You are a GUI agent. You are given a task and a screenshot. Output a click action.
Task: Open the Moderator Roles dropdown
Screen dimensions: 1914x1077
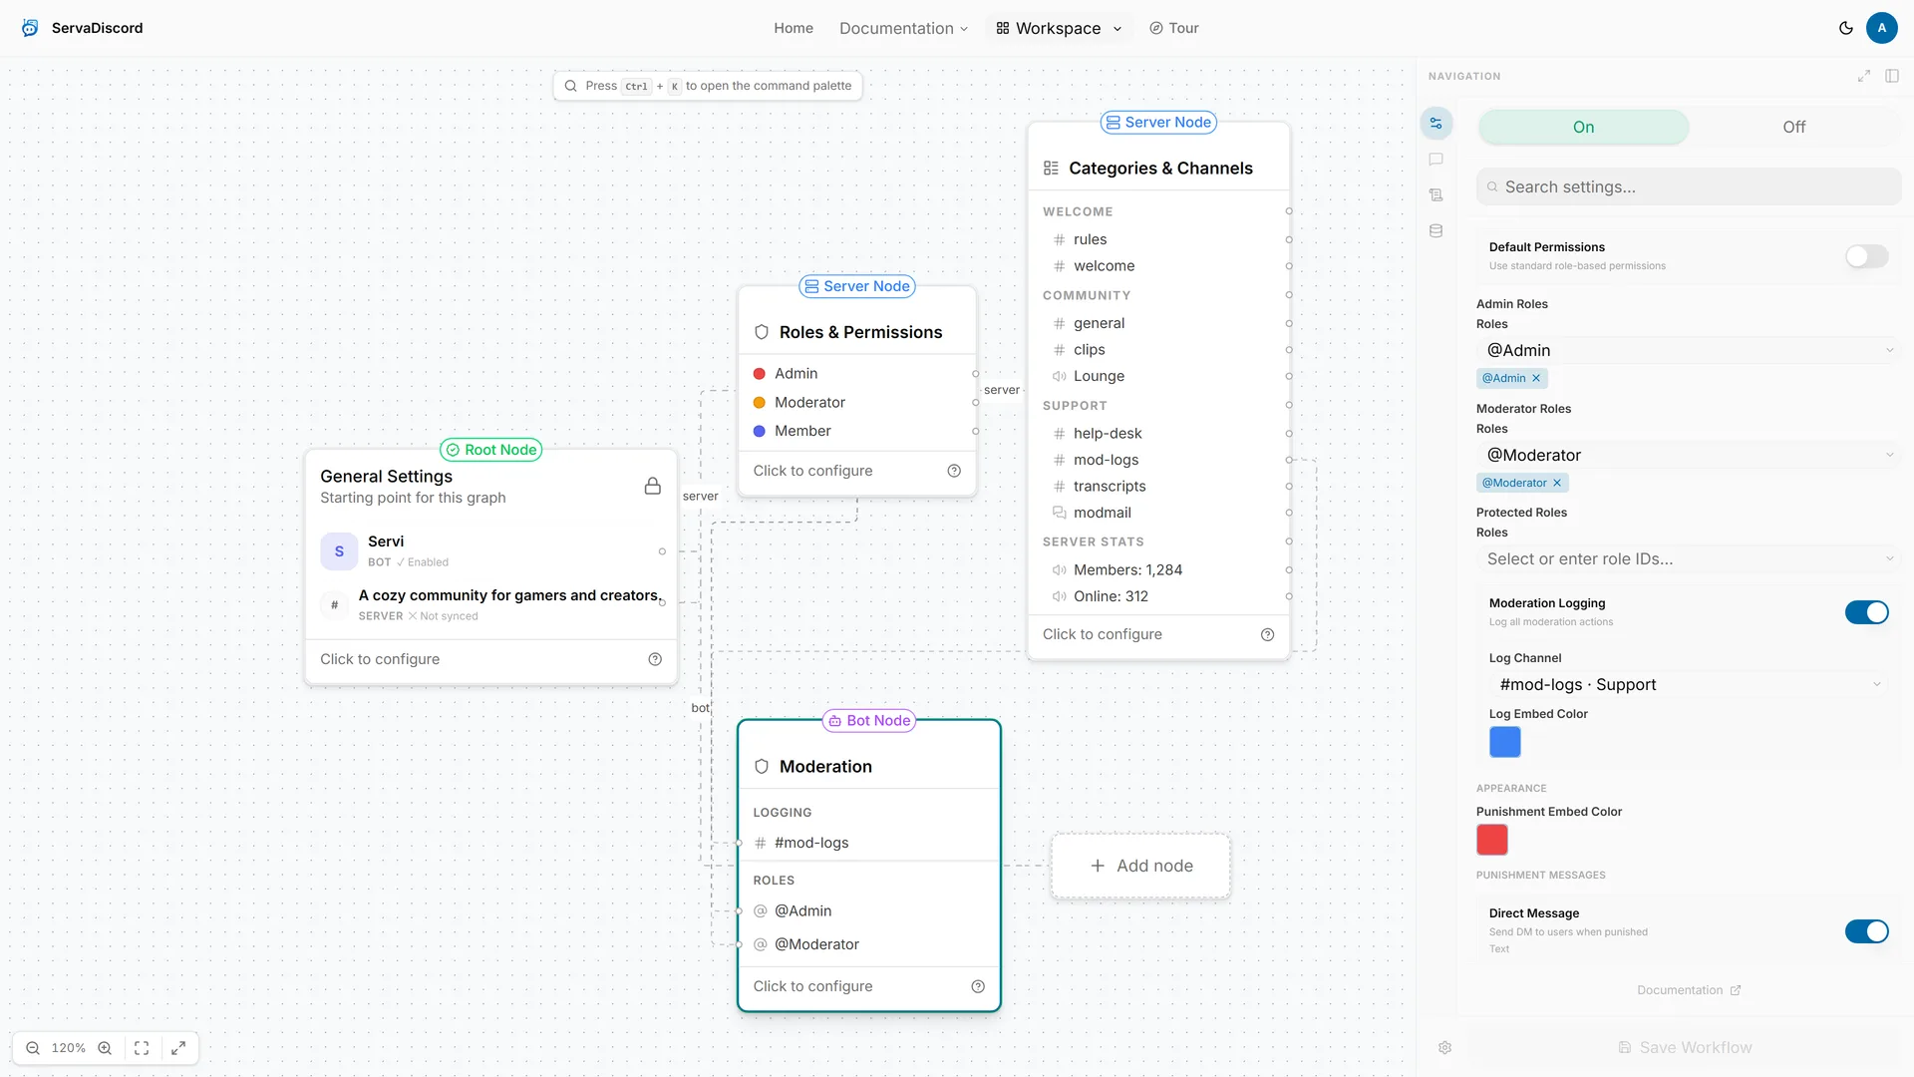(1688, 455)
